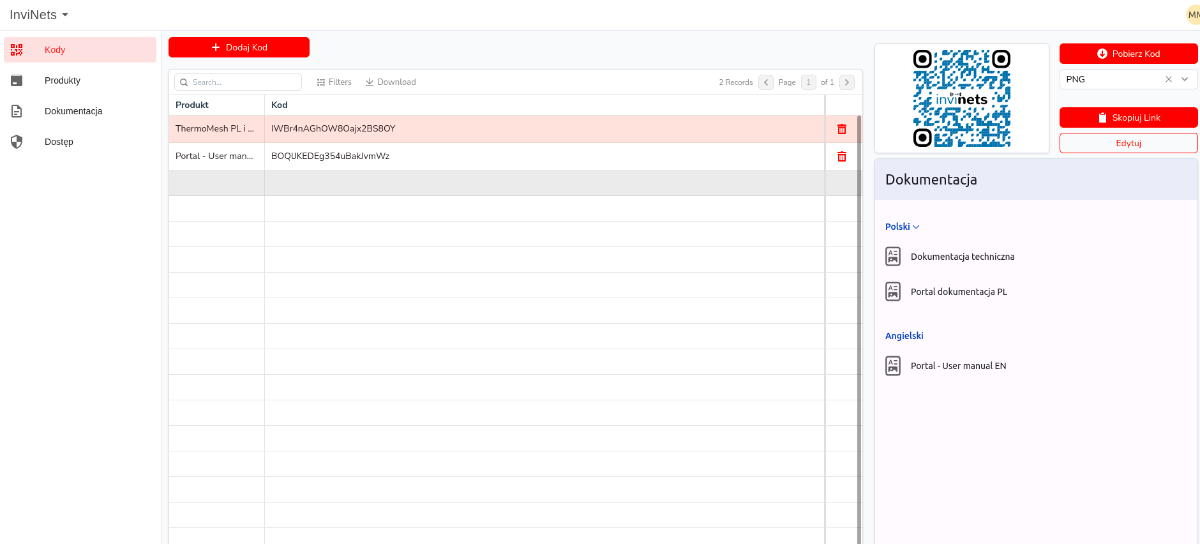Open the Kody menu item

coord(80,50)
